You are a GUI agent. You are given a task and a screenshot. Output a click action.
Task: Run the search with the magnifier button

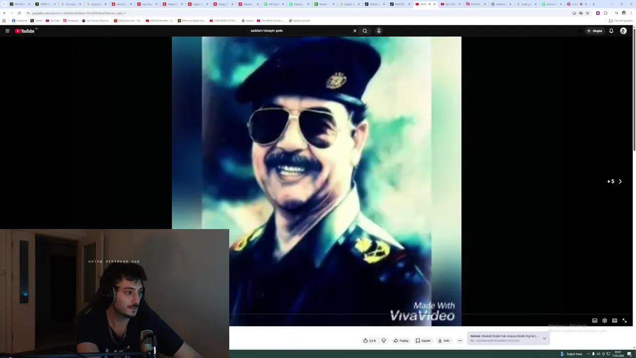[365, 31]
